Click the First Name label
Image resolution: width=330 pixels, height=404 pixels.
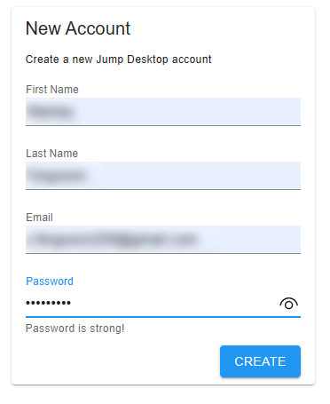point(52,90)
